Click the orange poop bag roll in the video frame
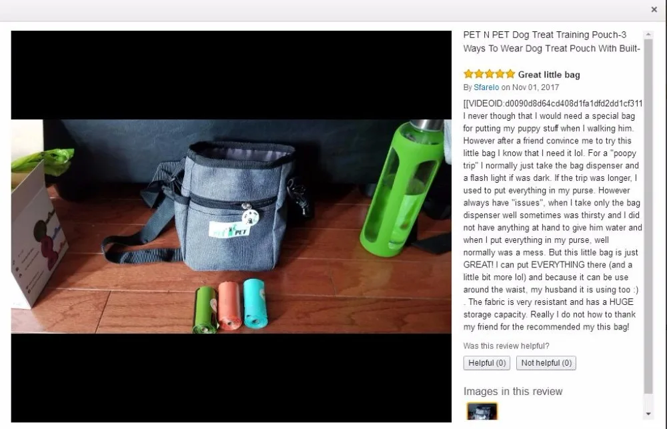The width and height of the screenshot is (667, 429). point(229,305)
